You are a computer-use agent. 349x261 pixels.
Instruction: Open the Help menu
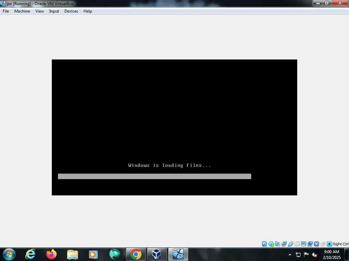pyautogui.click(x=88, y=11)
